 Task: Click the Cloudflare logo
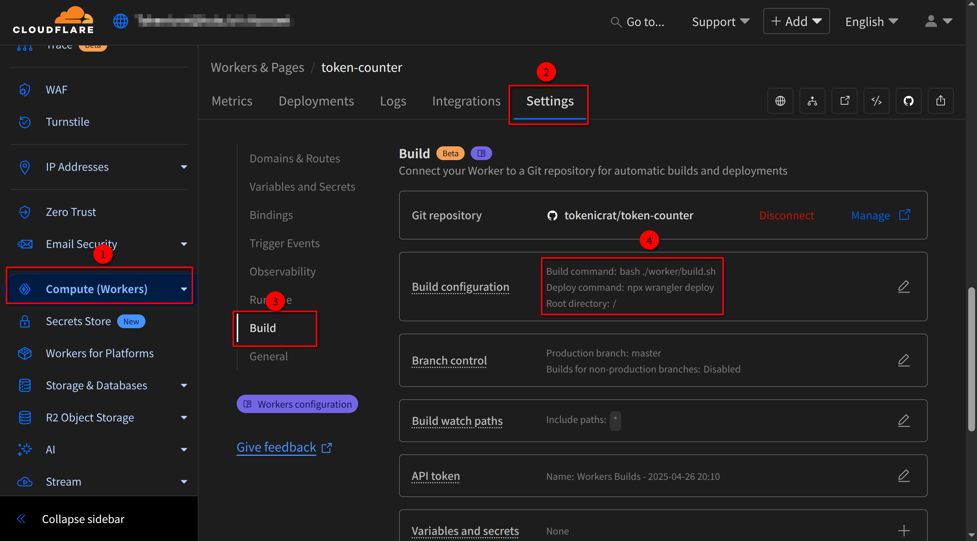click(53, 20)
